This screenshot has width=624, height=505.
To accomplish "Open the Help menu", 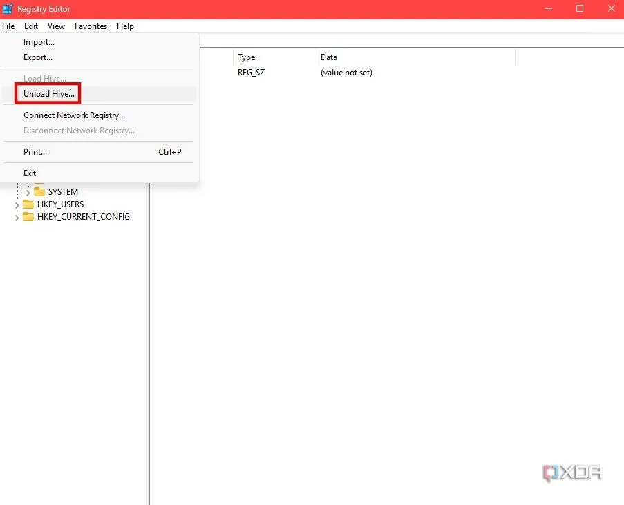I will tap(125, 26).
